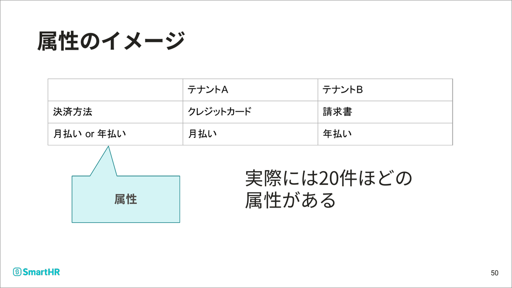The height and width of the screenshot is (288, 512).
Task: Click the 年払い cell under テナントB
Action: [x=385, y=134]
